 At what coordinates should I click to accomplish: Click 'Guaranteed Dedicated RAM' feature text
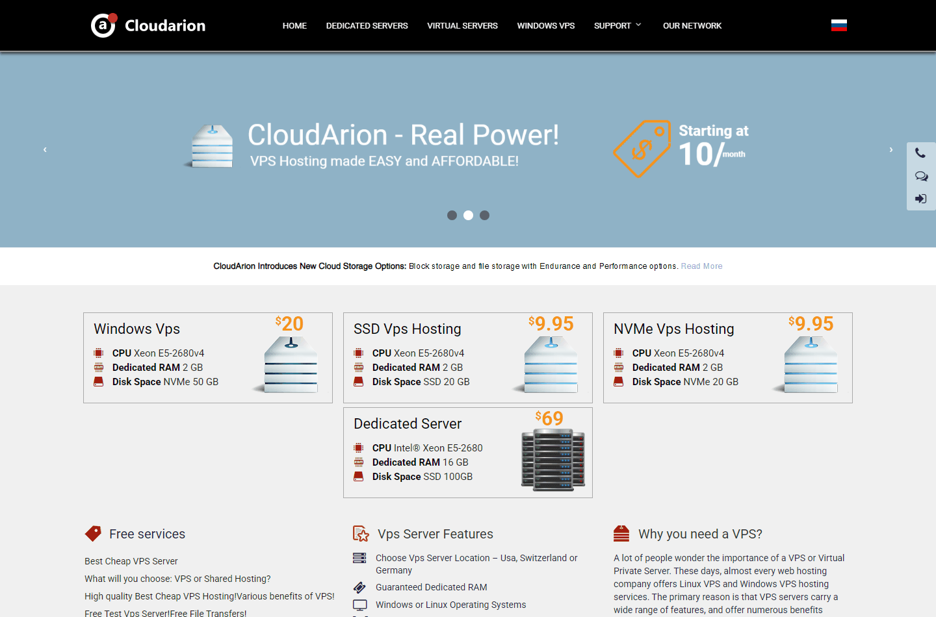pyautogui.click(x=432, y=587)
